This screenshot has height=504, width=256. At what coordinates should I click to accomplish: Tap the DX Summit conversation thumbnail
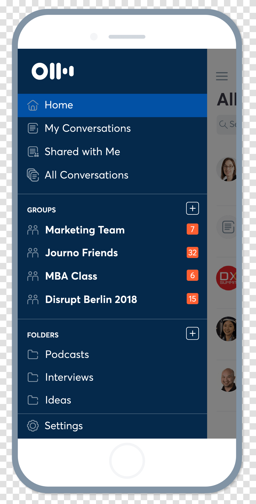coord(227,278)
